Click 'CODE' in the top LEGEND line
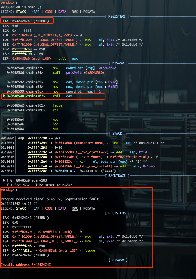Viewport: 196px width, 279px height. coord(49,12)
